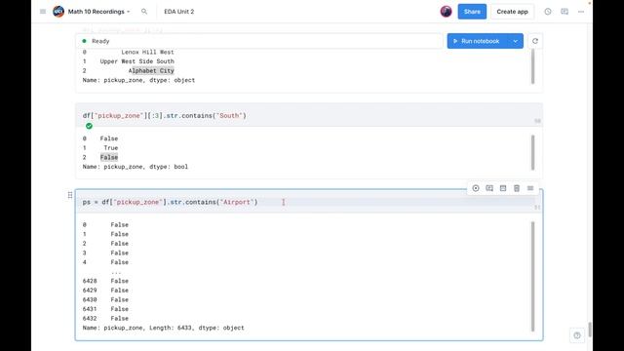Delete the selected cell with the trash icon
This screenshot has width=624, height=351.
(x=517, y=188)
